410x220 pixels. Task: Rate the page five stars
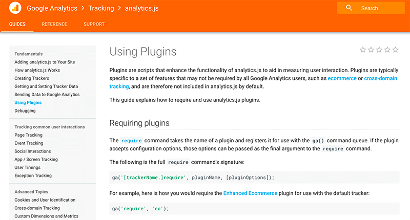[x=396, y=50]
